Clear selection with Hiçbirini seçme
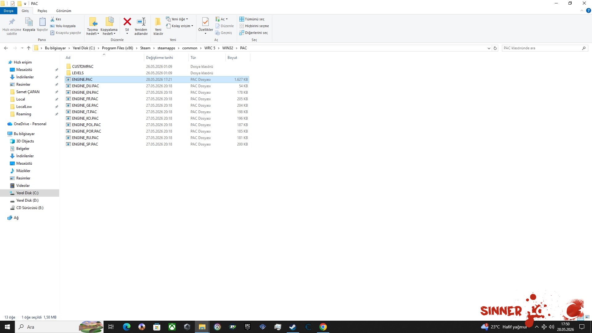Viewport: 592px width, 333px height. [x=254, y=26]
